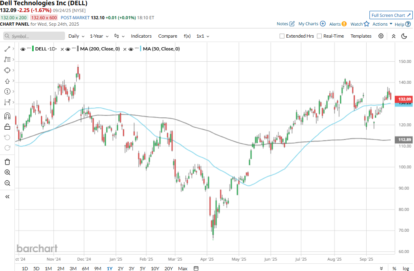The width and height of the screenshot is (414, 271).
Task: Click the Full Screen Chart button
Action: tap(391, 15)
